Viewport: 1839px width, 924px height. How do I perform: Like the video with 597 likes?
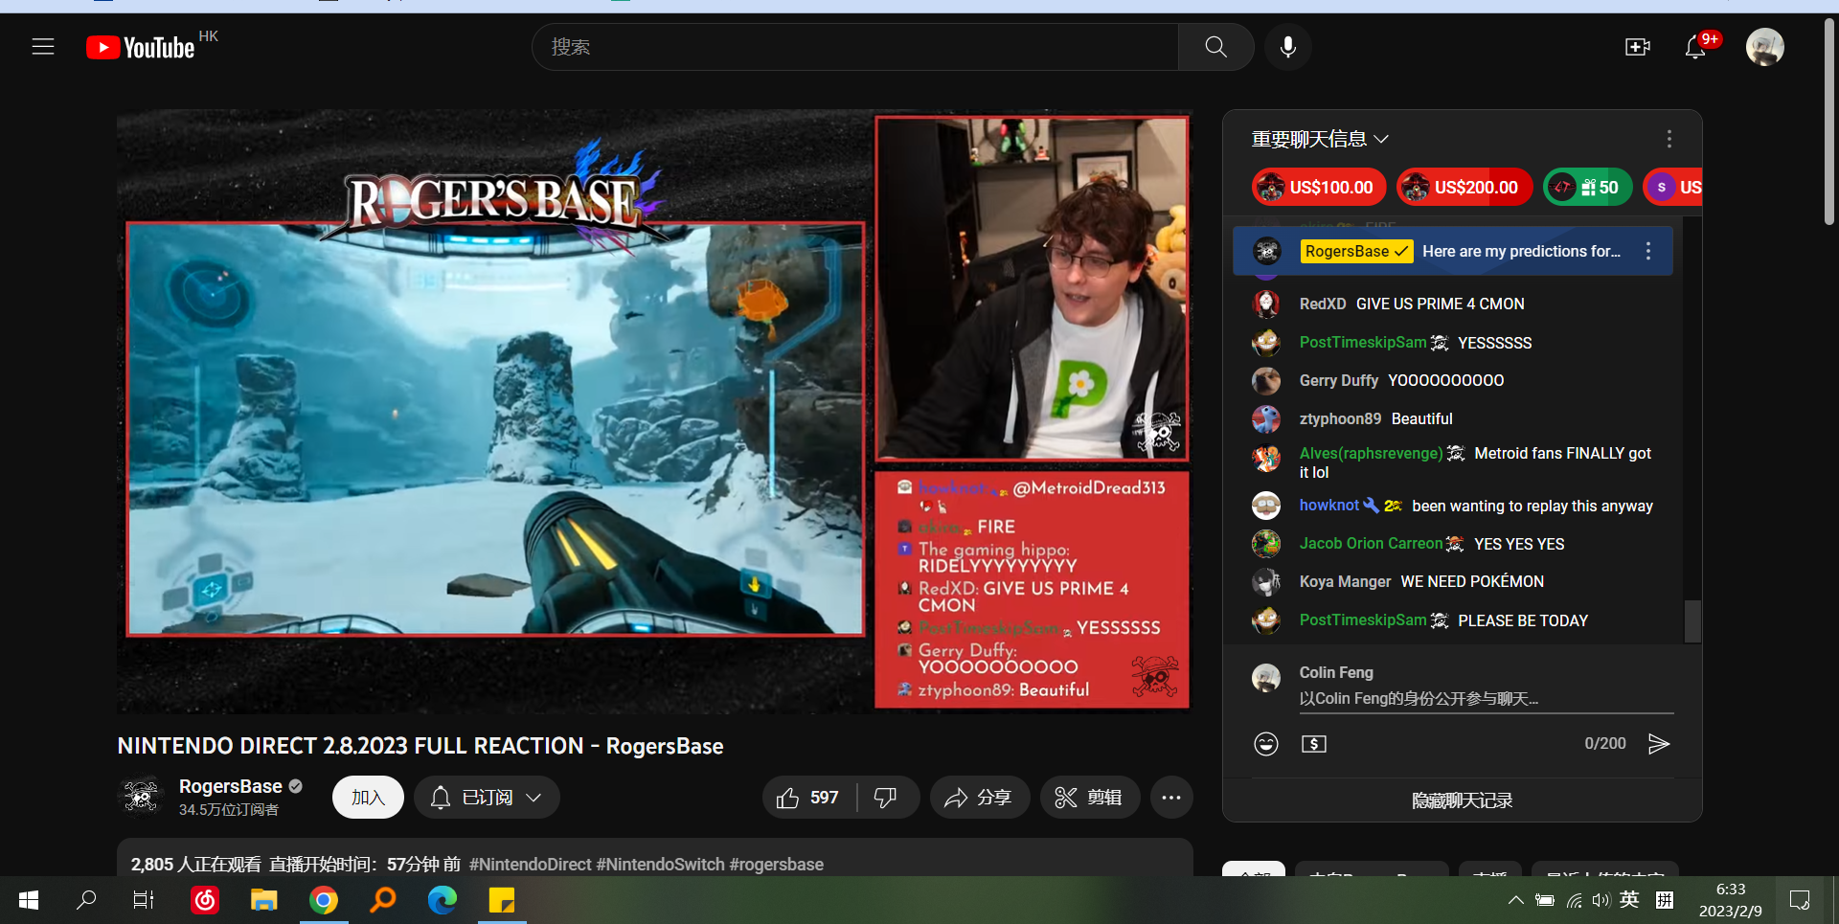click(809, 798)
